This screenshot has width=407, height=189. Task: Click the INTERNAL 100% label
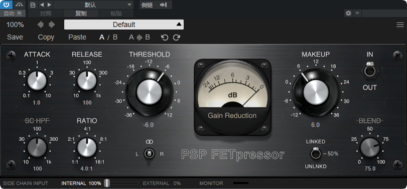click(81, 183)
